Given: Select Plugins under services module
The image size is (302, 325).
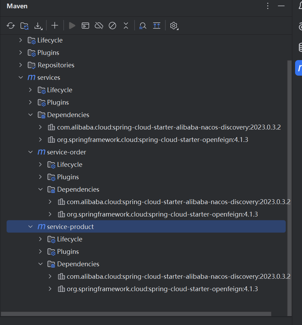Looking at the screenshot, I should pyautogui.click(x=58, y=102).
